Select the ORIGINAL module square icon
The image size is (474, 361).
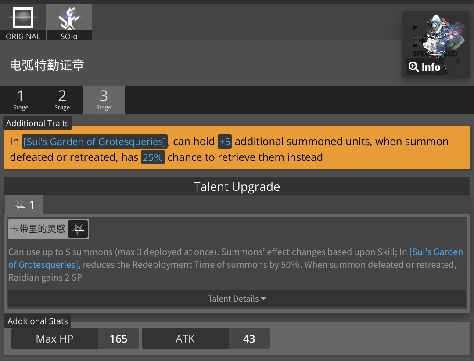(23, 18)
